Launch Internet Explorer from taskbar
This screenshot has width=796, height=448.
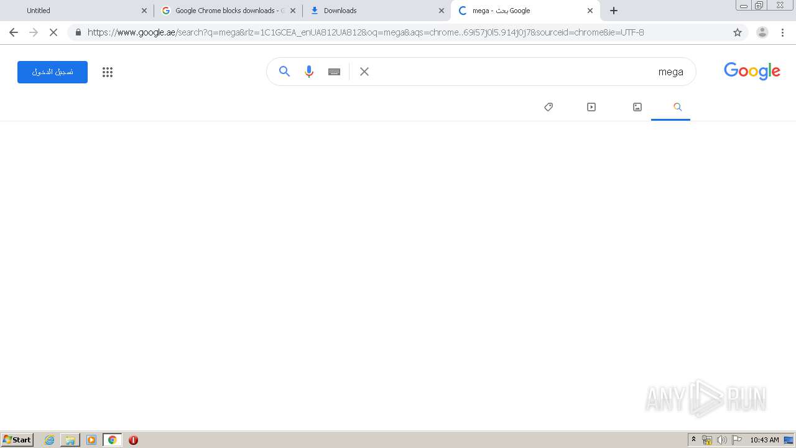pos(50,440)
